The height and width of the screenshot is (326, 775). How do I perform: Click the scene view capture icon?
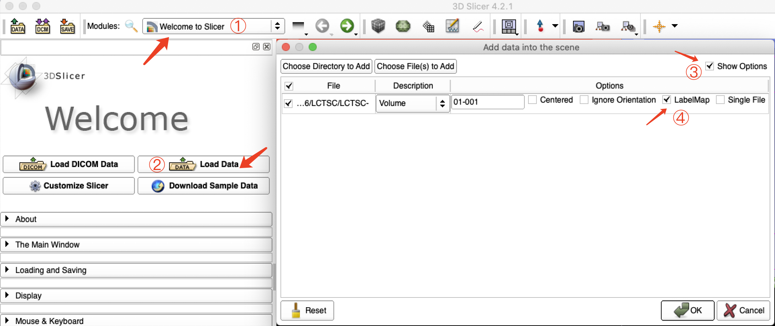603,26
